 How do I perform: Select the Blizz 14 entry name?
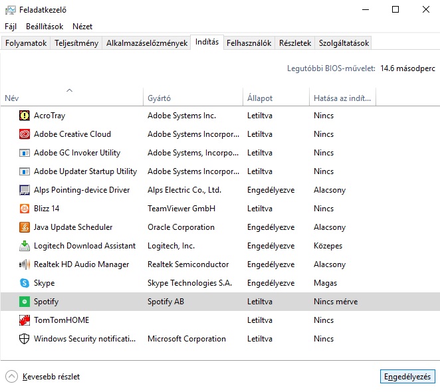click(x=47, y=209)
